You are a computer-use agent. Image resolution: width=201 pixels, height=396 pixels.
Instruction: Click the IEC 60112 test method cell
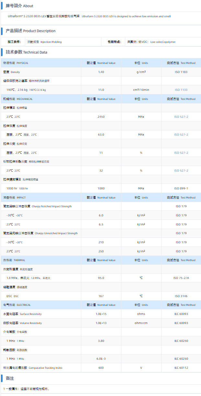[x=181, y=368]
